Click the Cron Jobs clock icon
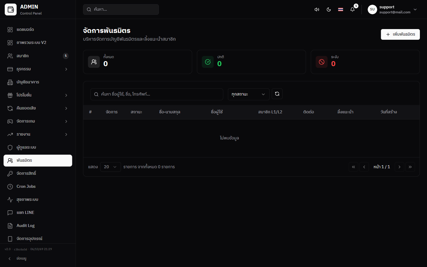427x267 pixels. tap(10, 187)
